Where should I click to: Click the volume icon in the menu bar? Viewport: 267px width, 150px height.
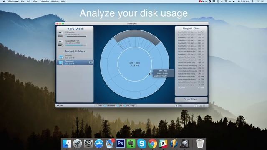coord(234,2)
